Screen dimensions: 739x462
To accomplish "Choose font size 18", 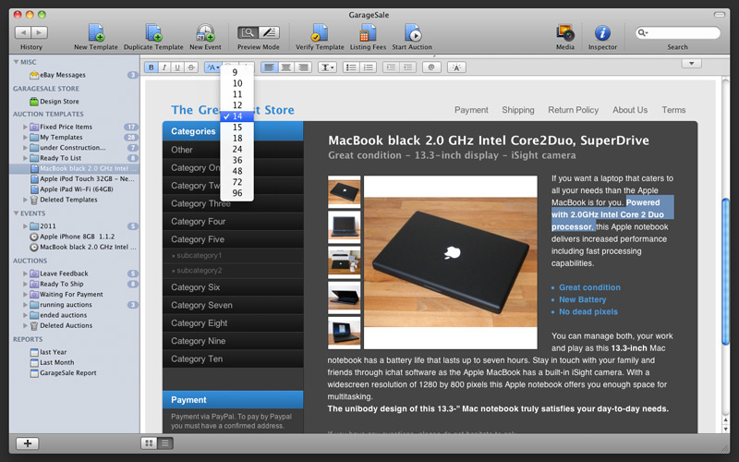I will click(x=237, y=138).
